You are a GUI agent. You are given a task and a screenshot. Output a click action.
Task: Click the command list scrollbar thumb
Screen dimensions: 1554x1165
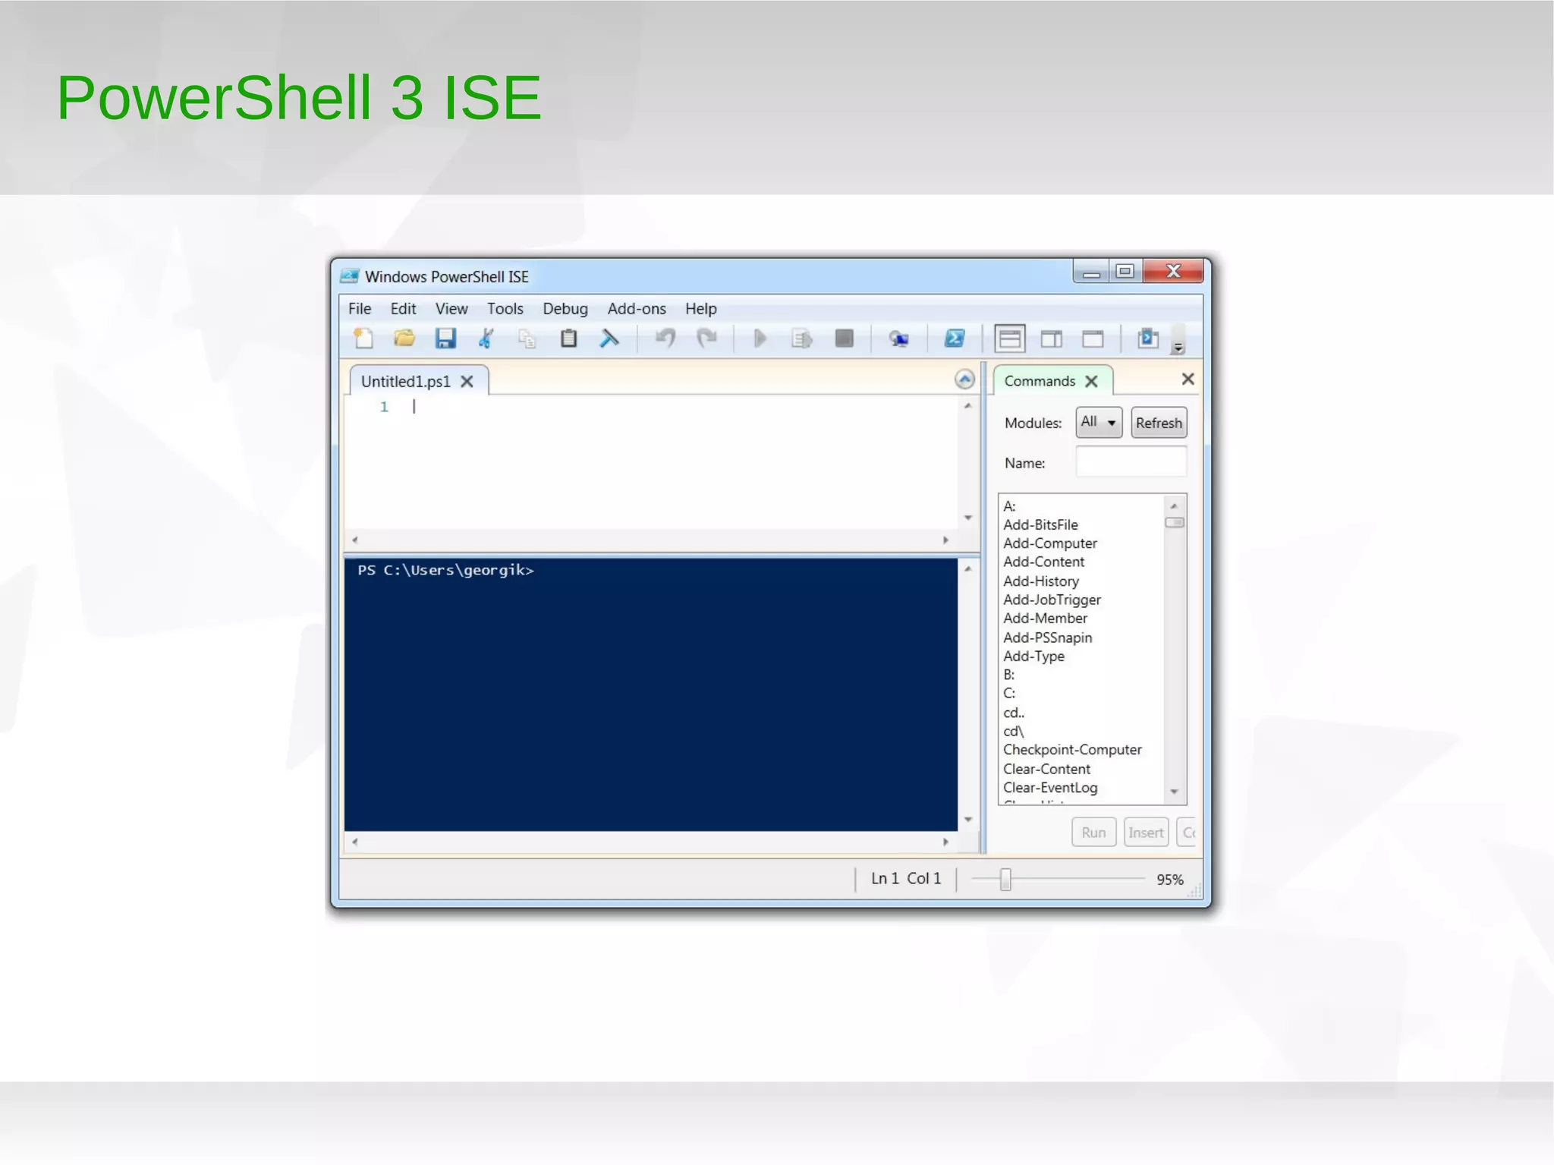coord(1175,522)
